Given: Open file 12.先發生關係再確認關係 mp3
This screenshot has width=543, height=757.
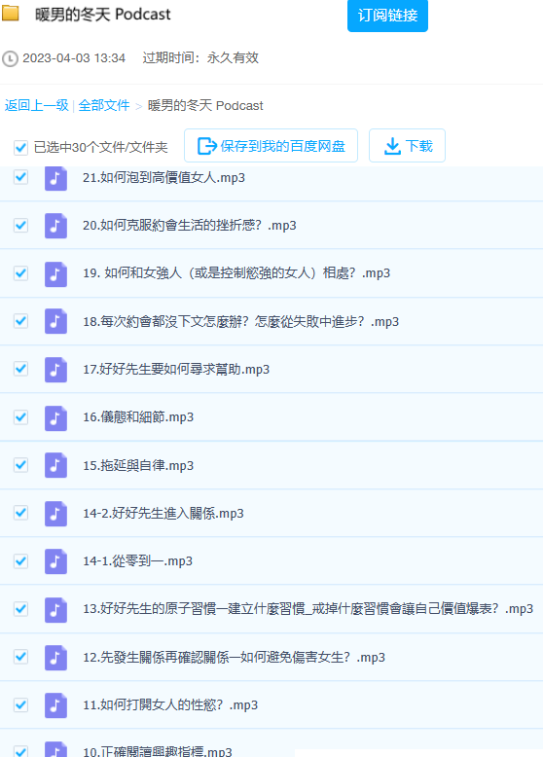Looking at the screenshot, I should click(x=235, y=657).
